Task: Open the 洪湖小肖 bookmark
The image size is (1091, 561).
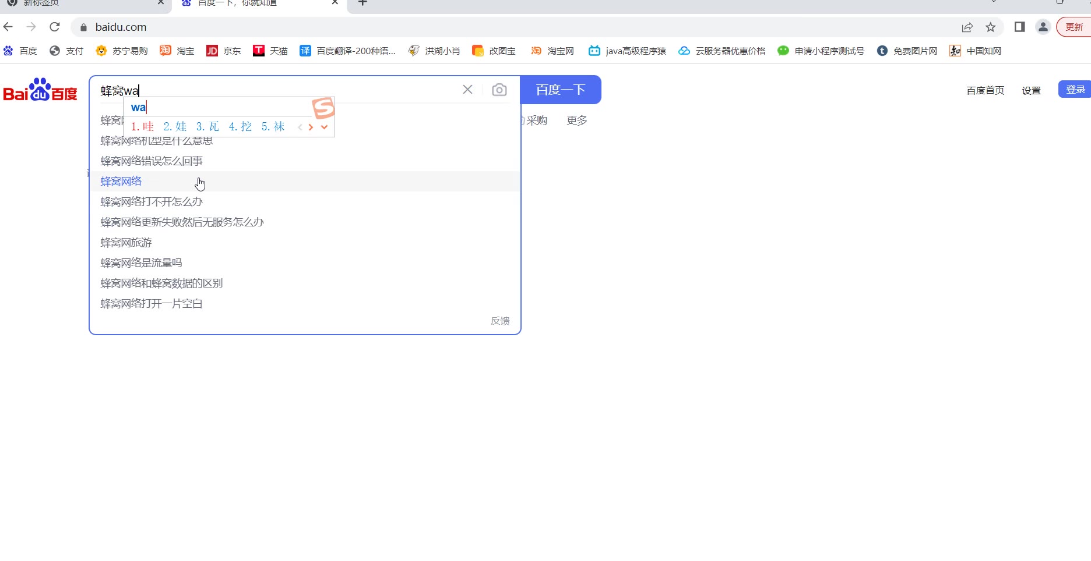Action: click(434, 51)
